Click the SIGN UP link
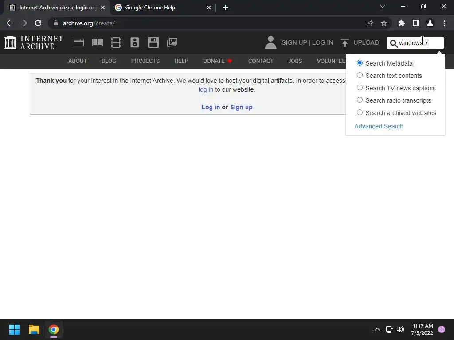Viewport: 454px width, 340px height. 294,42
